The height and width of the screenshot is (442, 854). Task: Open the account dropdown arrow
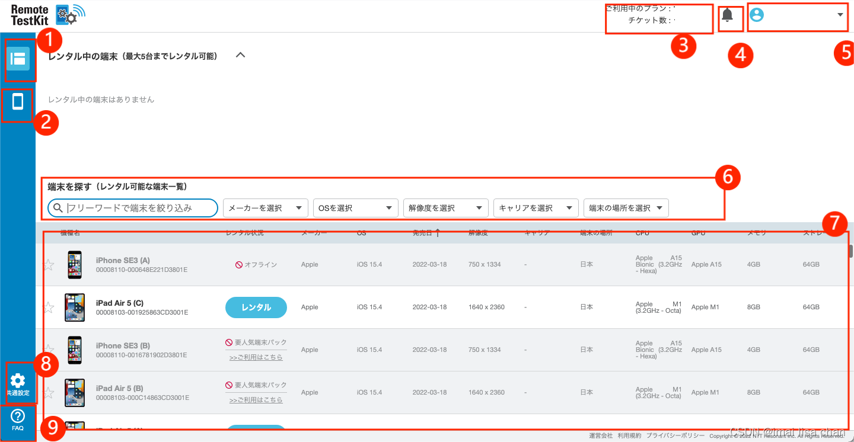click(840, 15)
